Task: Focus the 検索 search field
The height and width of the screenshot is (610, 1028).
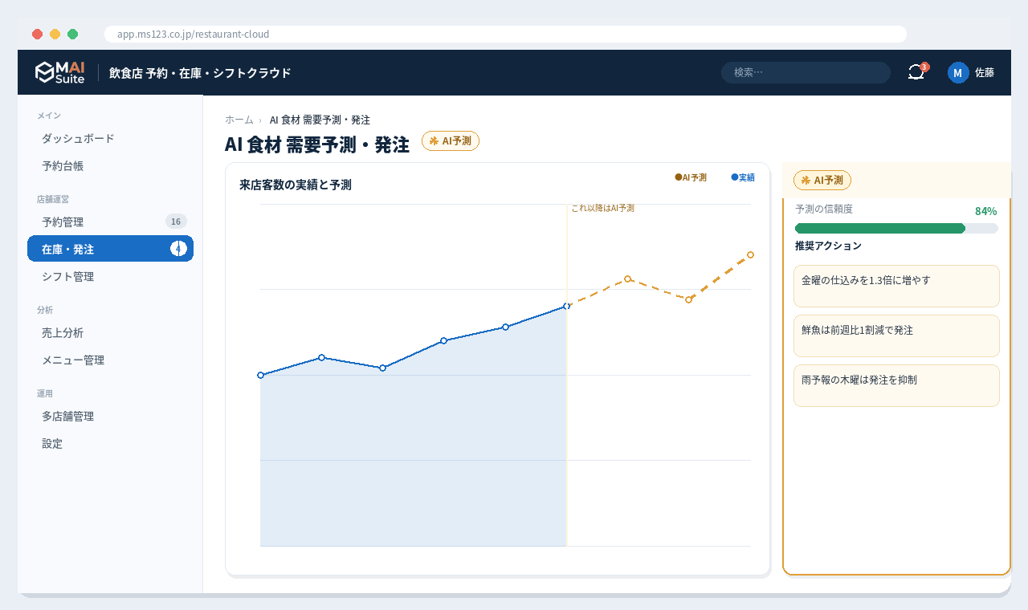Action: coord(806,72)
